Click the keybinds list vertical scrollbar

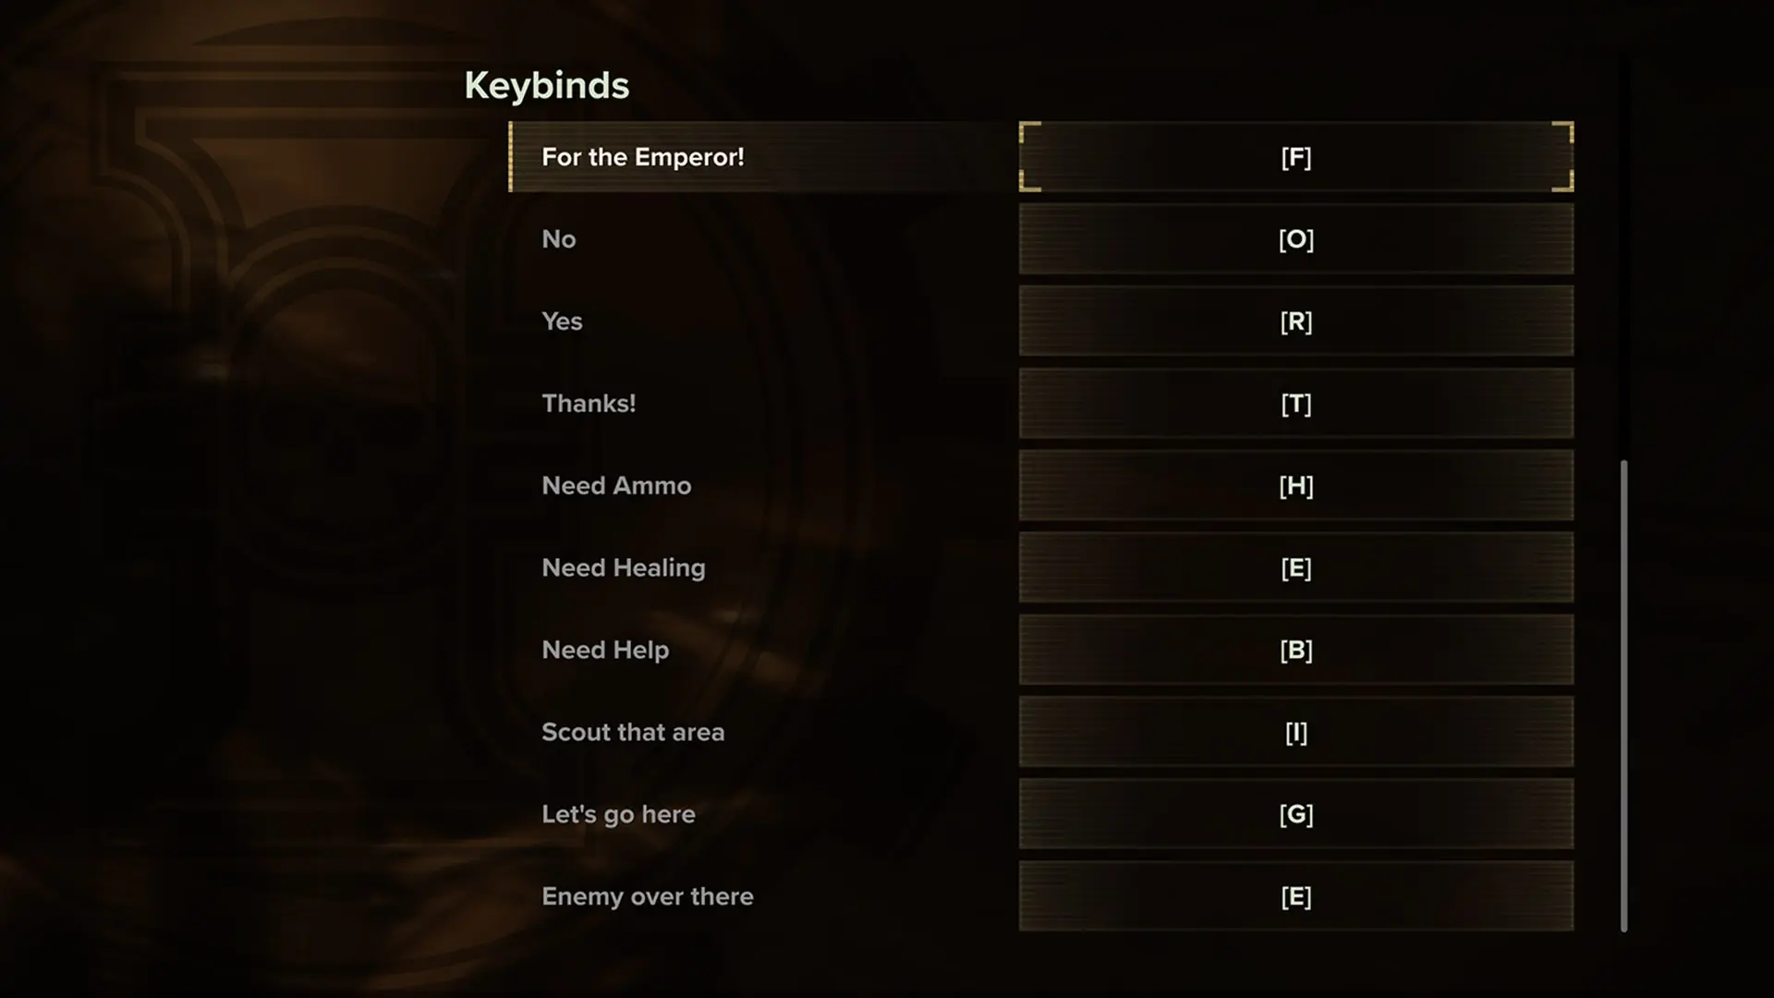(x=1624, y=695)
